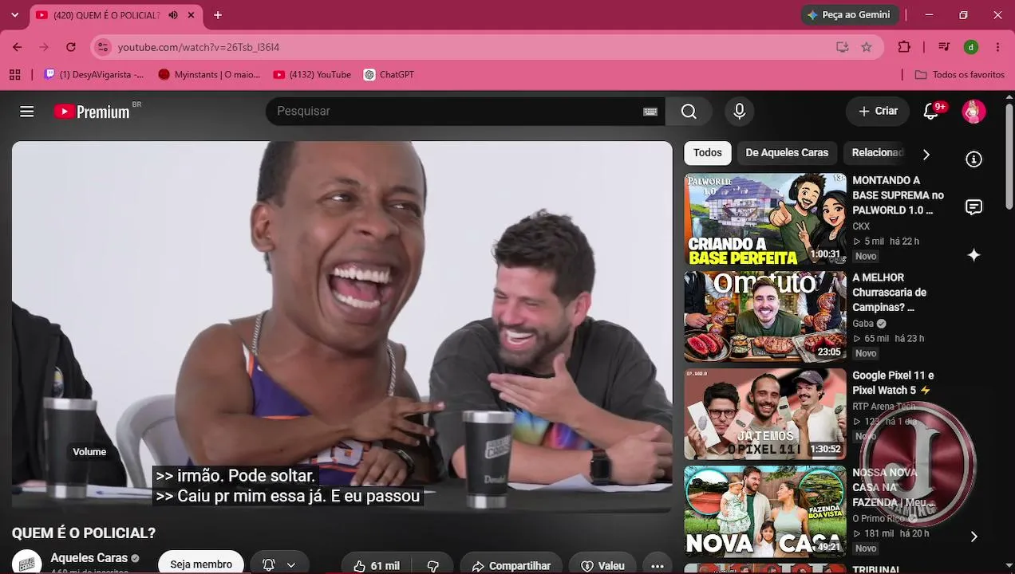Open the Chrome three-dot menu

pos(997,47)
